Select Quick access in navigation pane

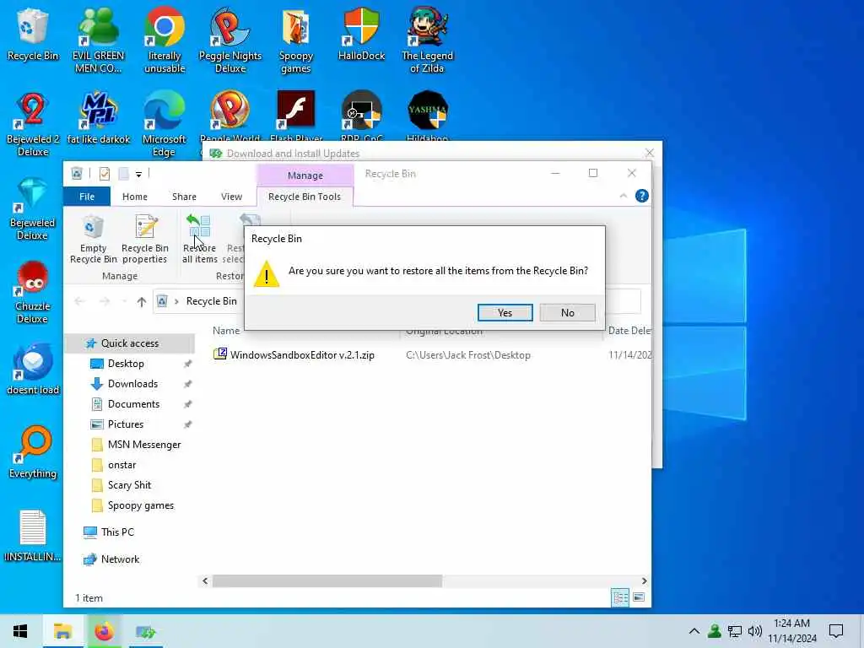(x=129, y=343)
